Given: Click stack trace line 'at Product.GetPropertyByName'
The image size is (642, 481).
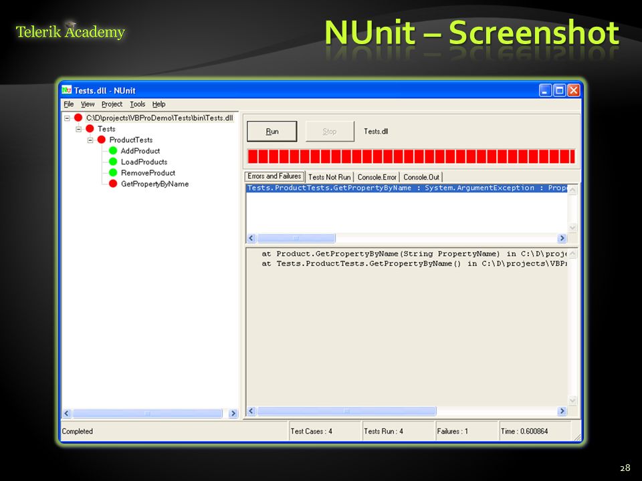Looking at the screenshot, I should click(x=413, y=254).
